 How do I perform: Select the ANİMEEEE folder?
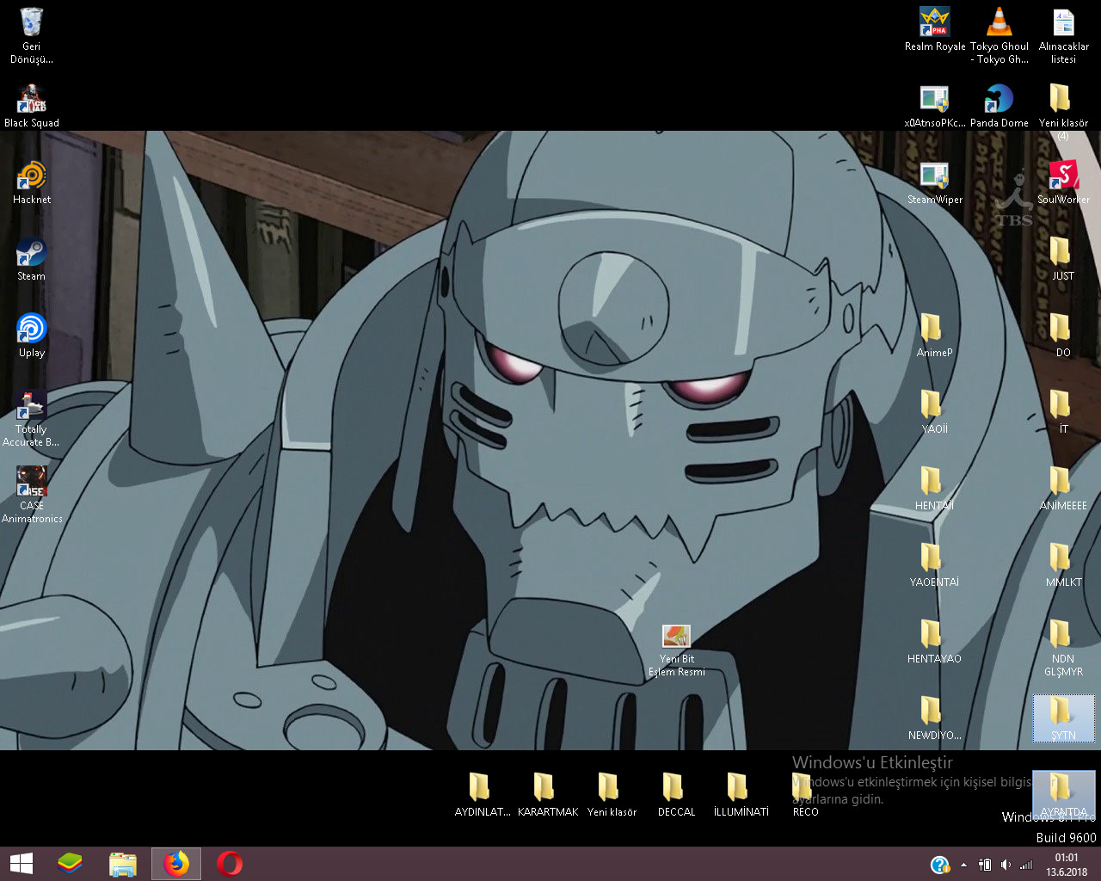tap(1064, 488)
